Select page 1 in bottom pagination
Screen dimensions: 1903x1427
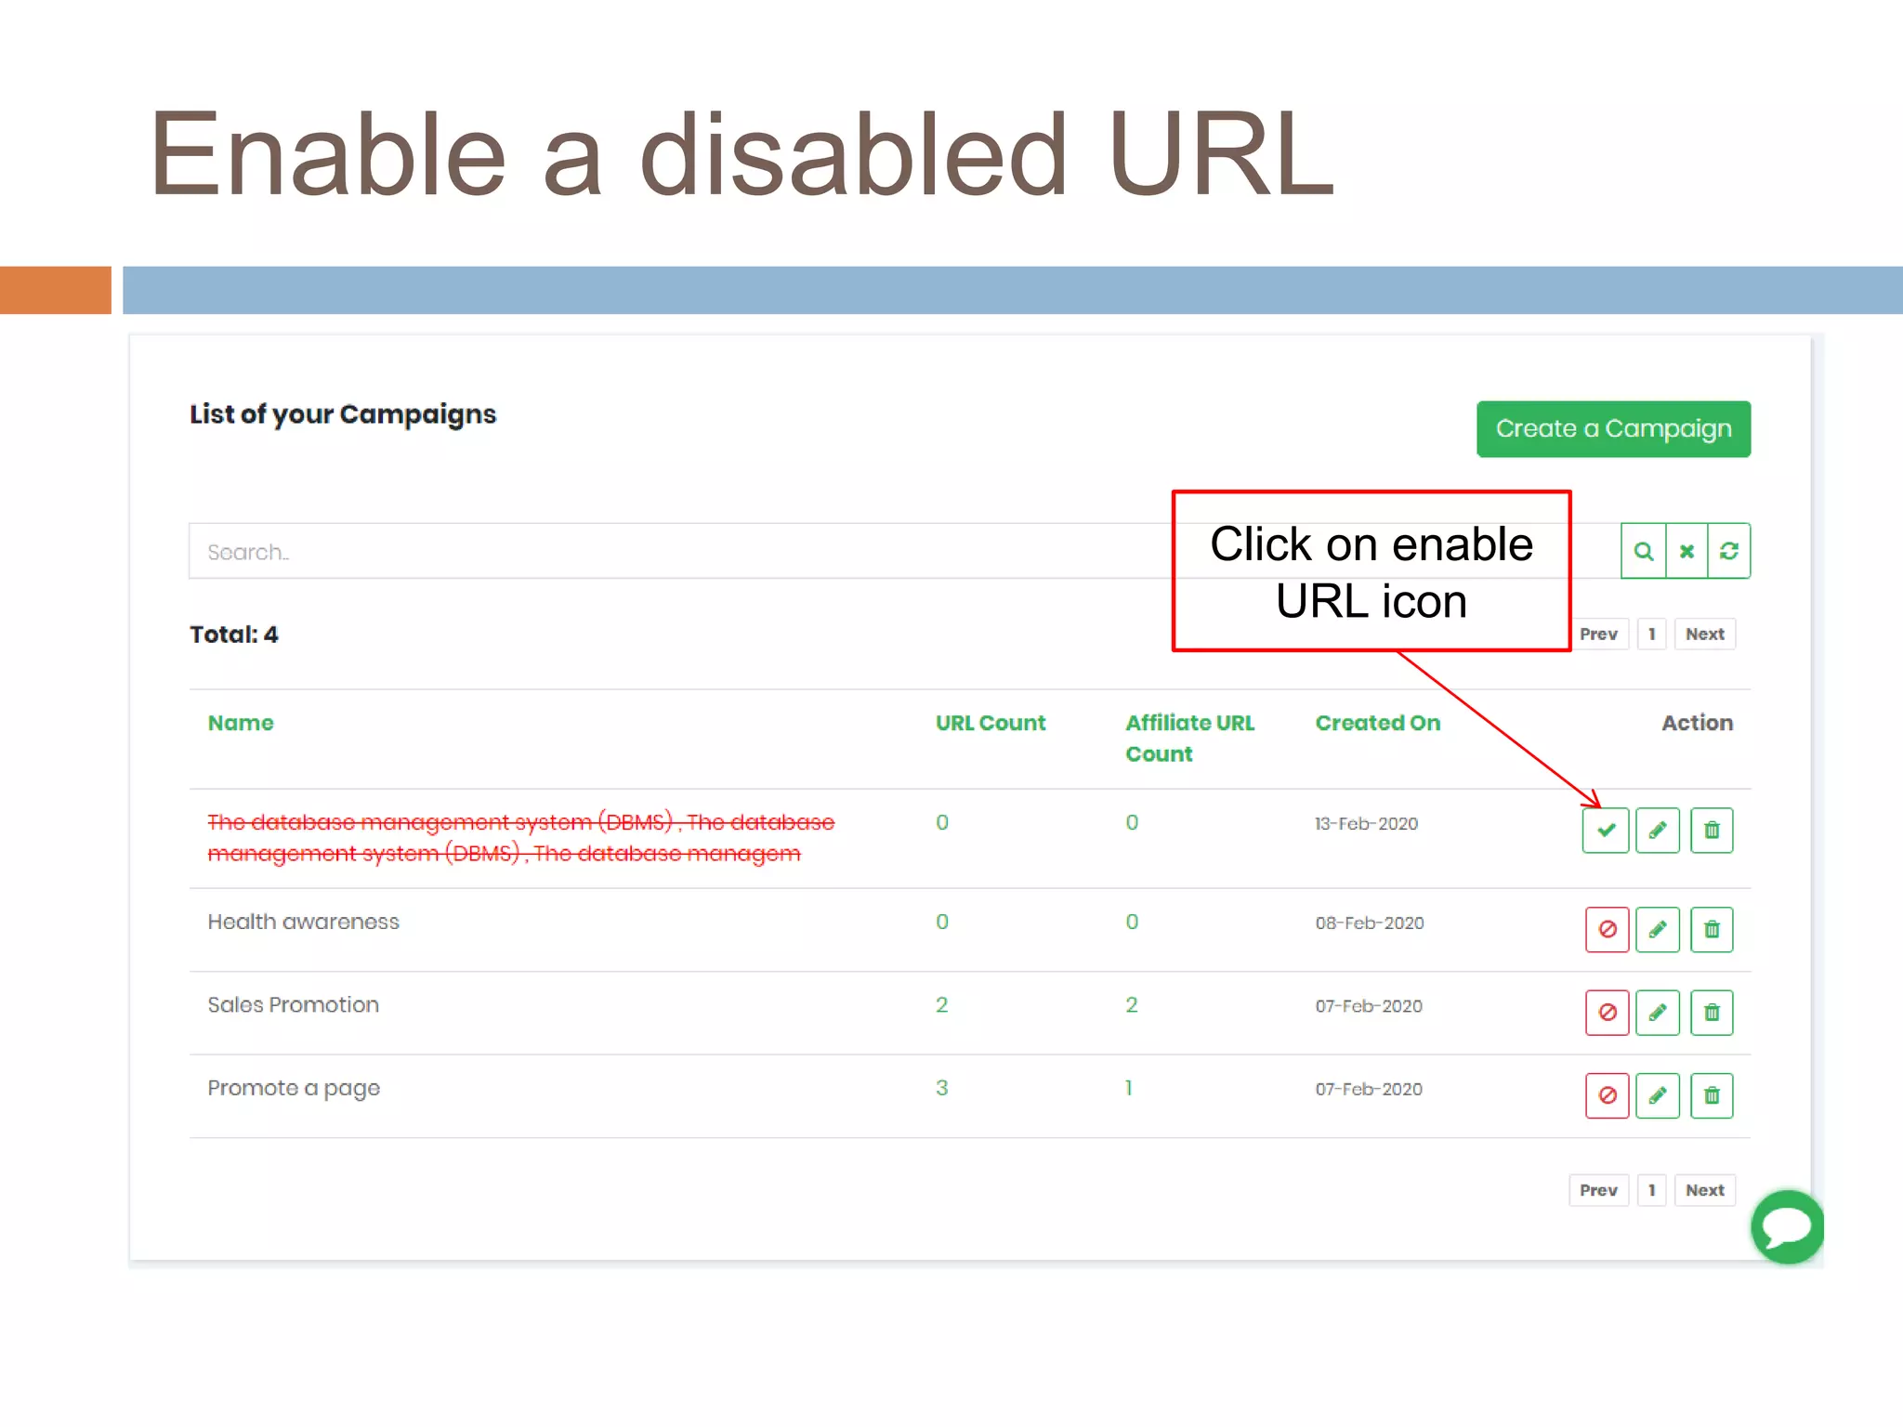tap(1651, 1190)
